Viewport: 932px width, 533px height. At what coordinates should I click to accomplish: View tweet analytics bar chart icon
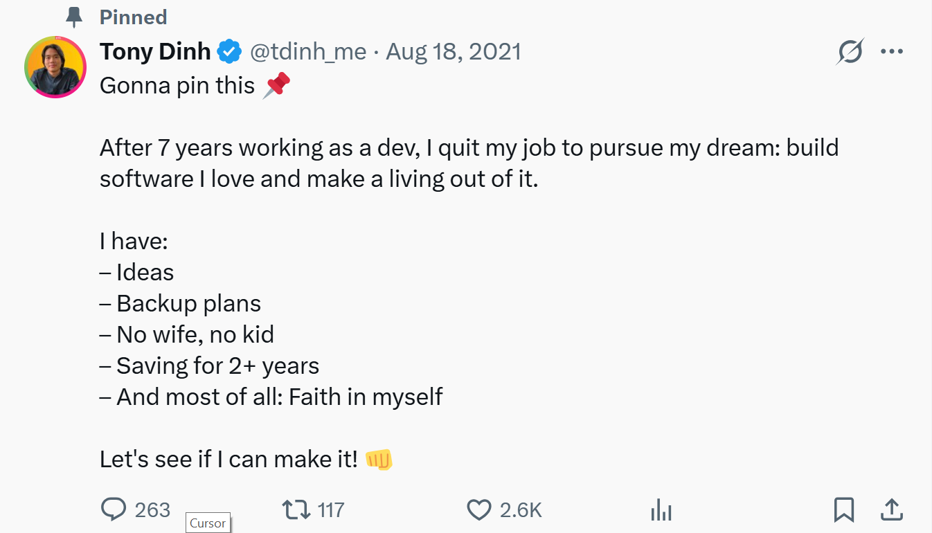[661, 511]
